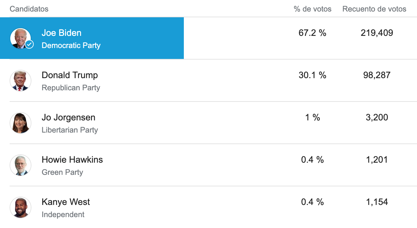This screenshot has height=228, width=417.
Task: Click the photo beside Howie Hawkins' name
Action: (x=20, y=165)
